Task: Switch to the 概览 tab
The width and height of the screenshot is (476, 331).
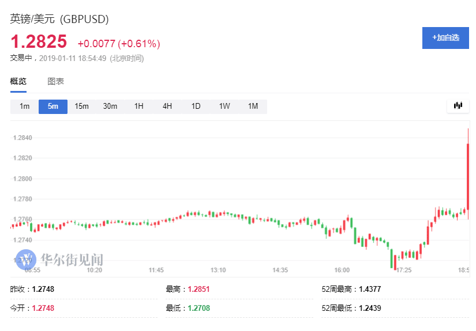Action: [18, 82]
